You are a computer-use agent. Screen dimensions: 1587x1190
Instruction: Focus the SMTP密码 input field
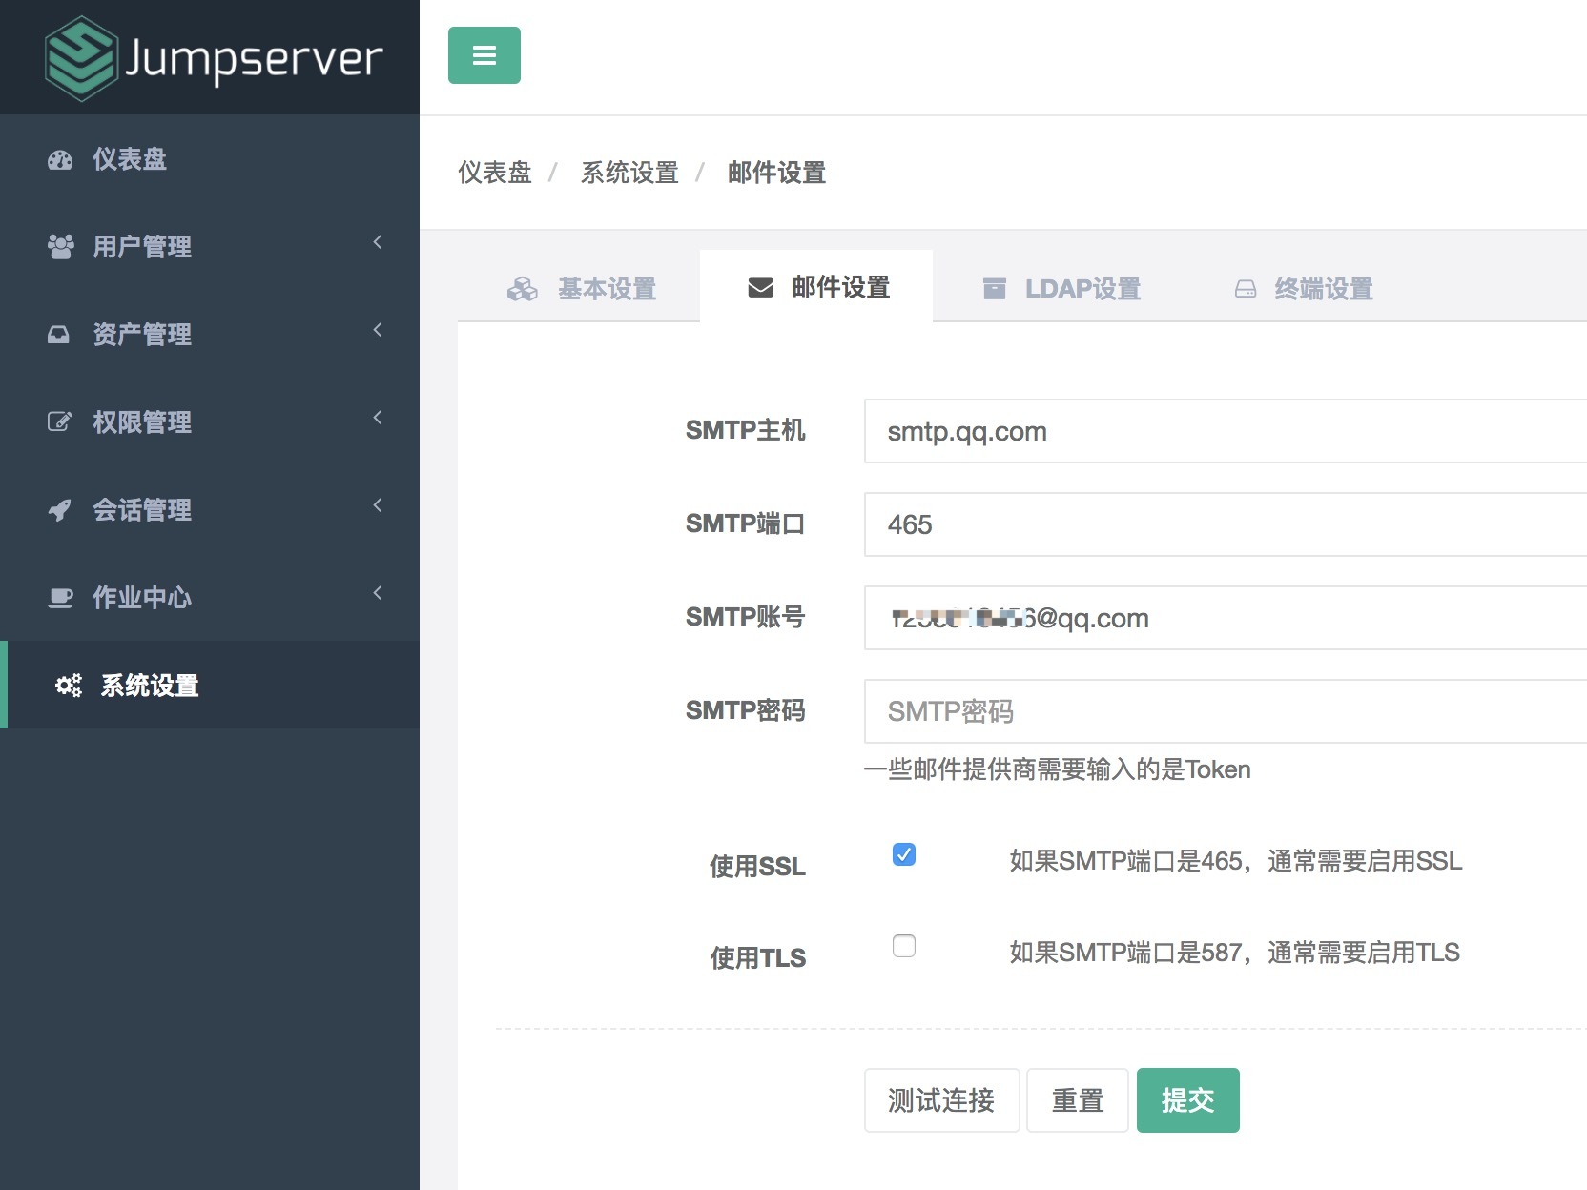1226,711
